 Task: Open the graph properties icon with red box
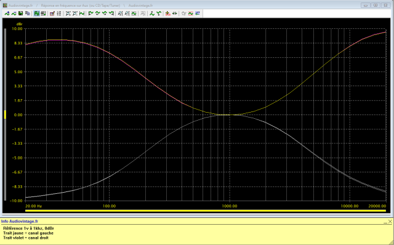[52, 14]
